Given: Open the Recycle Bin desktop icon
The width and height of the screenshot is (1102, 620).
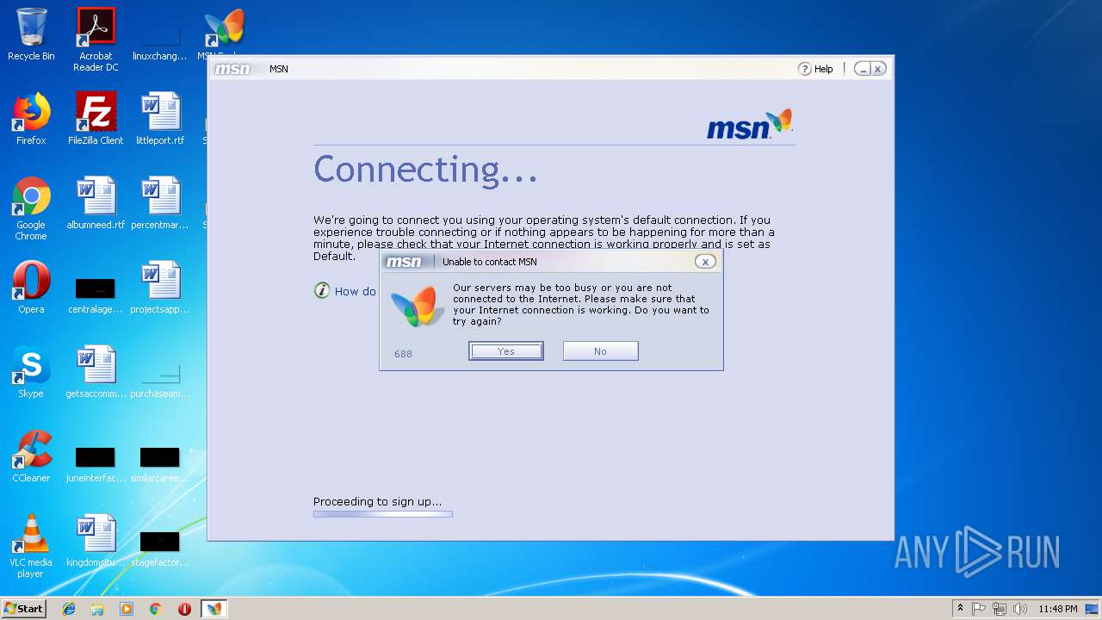Looking at the screenshot, I should [x=31, y=34].
